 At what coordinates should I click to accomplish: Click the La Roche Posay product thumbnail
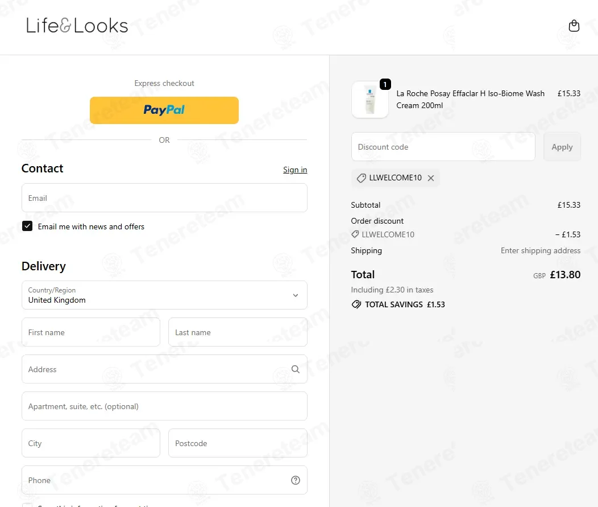(370, 100)
